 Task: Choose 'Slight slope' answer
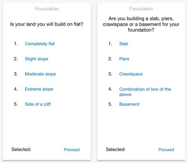(x=36, y=59)
